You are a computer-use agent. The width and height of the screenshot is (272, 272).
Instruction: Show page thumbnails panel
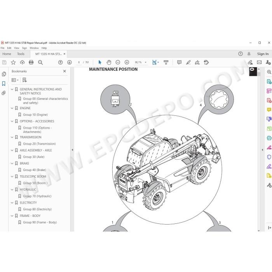(4, 74)
